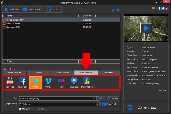The image size is (171, 114).
Task: Click the Edit button
Action: (52, 9)
